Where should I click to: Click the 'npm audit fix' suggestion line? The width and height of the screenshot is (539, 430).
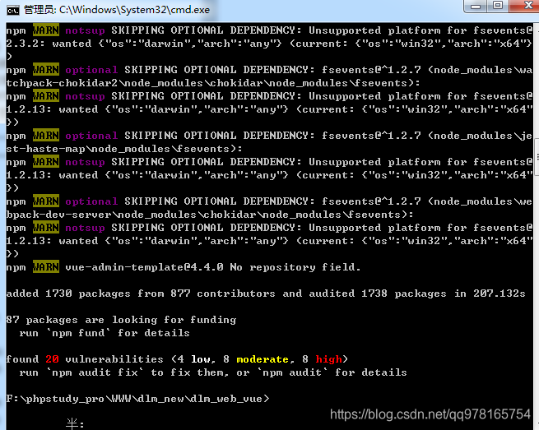213,372
